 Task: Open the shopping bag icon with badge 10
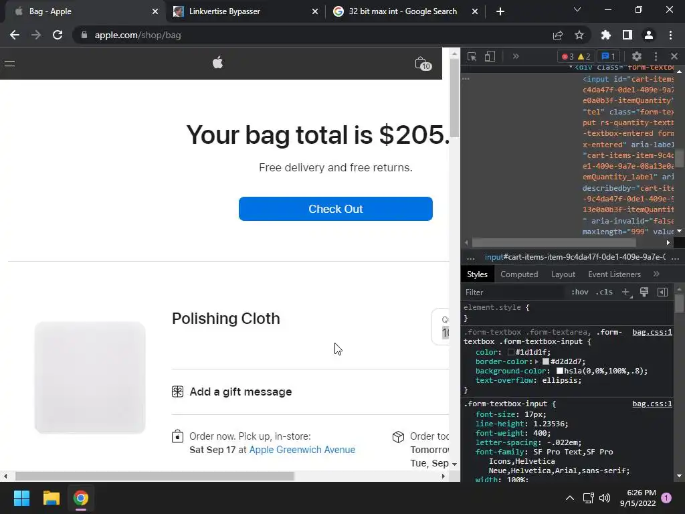423,64
